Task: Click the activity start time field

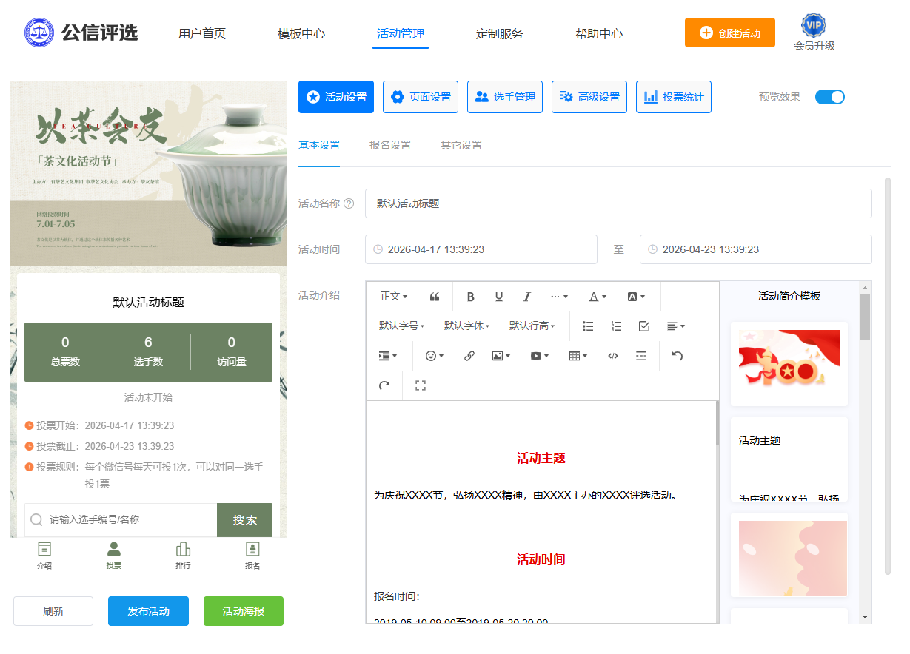Action: 481,249
